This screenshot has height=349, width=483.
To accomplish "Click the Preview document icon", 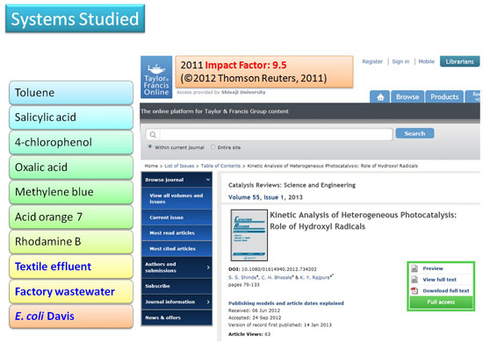I will click(415, 268).
